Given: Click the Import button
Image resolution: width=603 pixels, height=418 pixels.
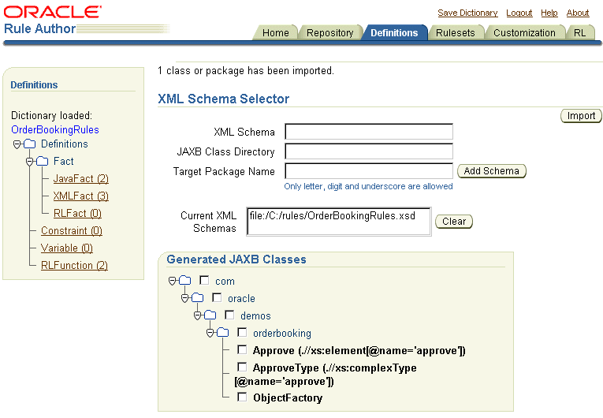Looking at the screenshot, I should click(581, 116).
